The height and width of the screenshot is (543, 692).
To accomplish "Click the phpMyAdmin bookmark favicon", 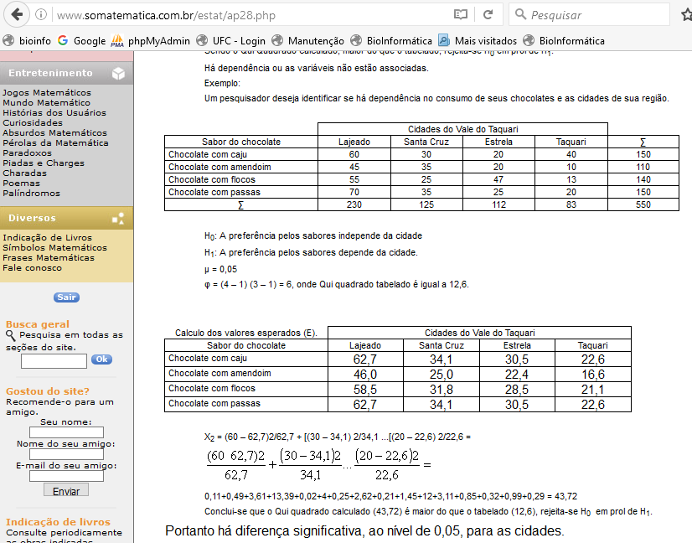I will (x=117, y=40).
